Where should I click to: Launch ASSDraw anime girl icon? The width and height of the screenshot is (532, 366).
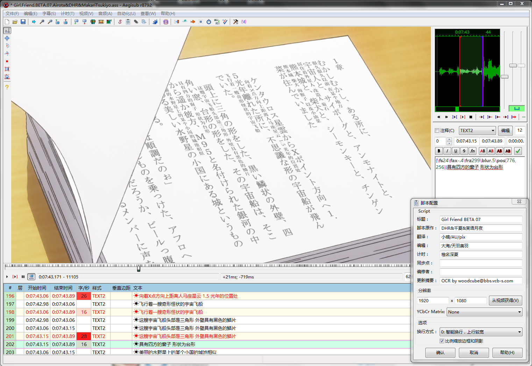[166, 22]
